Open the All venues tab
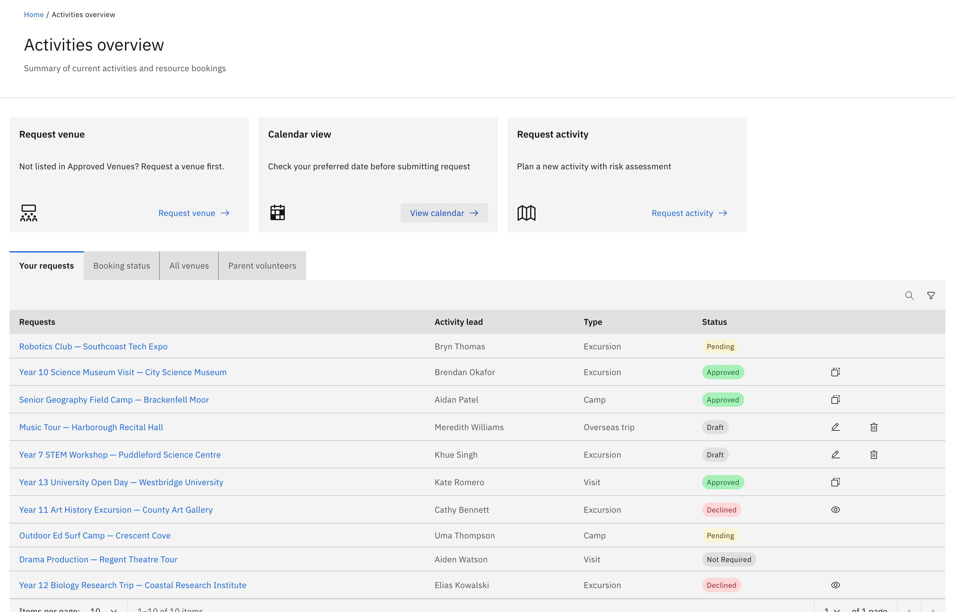Image resolution: width=955 pixels, height=612 pixels. coord(189,265)
